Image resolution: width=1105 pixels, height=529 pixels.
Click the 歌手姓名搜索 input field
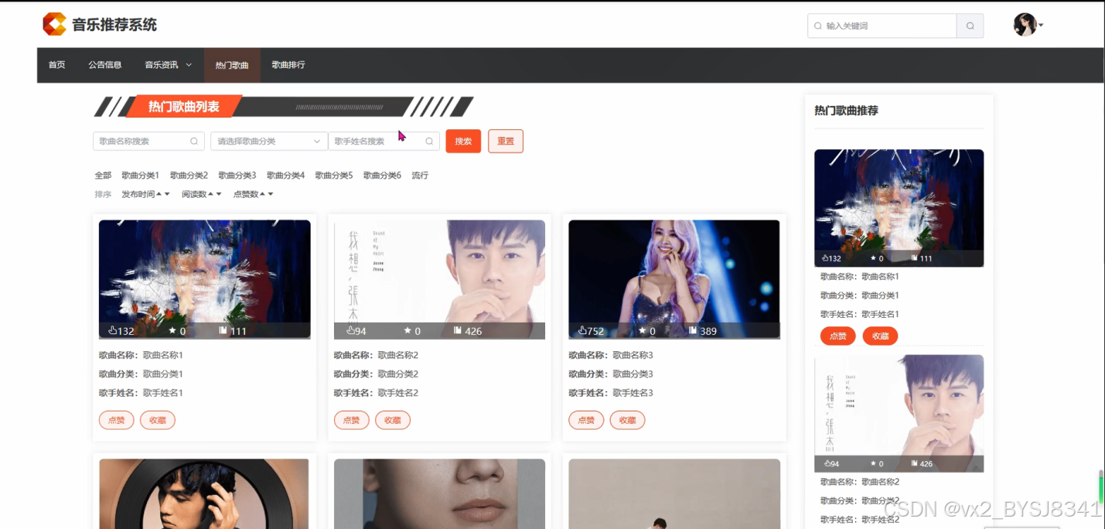tap(384, 142)
